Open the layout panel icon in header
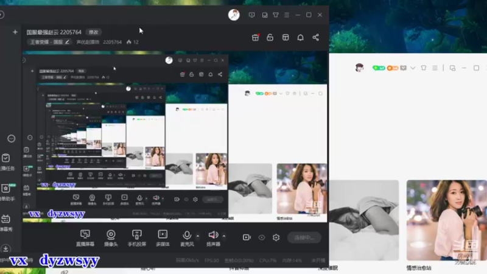Viewport: 487px width, 274px height. (286, 38)
